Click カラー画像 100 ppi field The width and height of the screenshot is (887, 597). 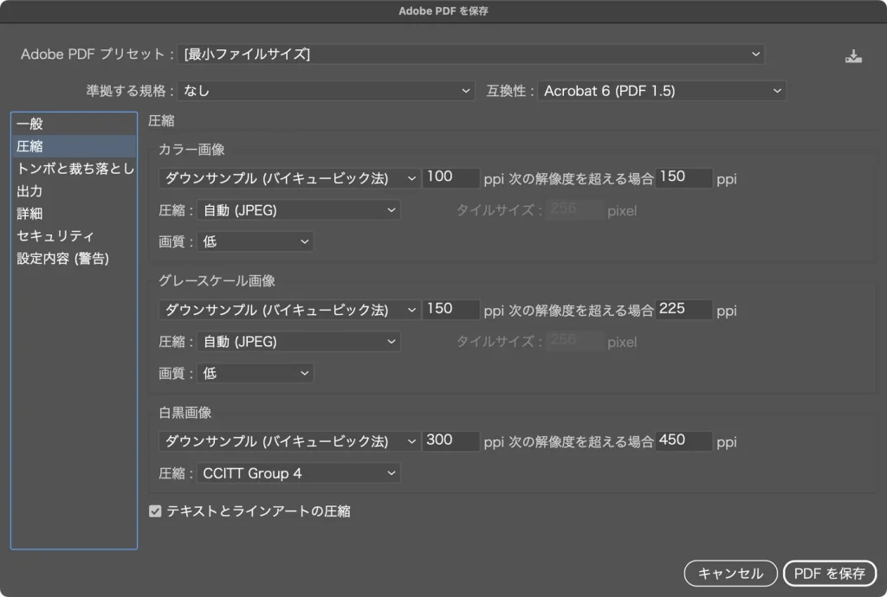click(450, 177)
